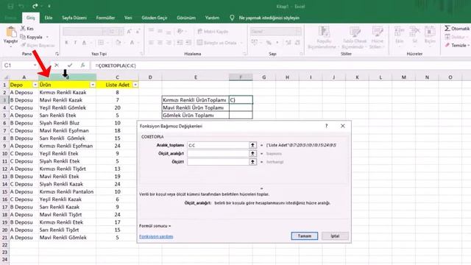The height and width of the screenshot is (265, 471).
Task: Click the Temizle eraser icon
Action: click(x=447, y=45)
